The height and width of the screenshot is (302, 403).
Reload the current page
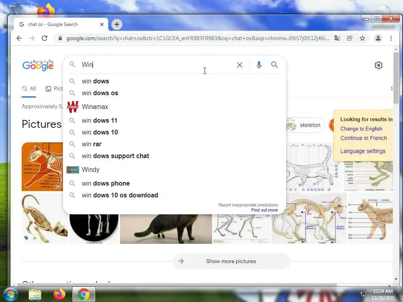[44, 38]
